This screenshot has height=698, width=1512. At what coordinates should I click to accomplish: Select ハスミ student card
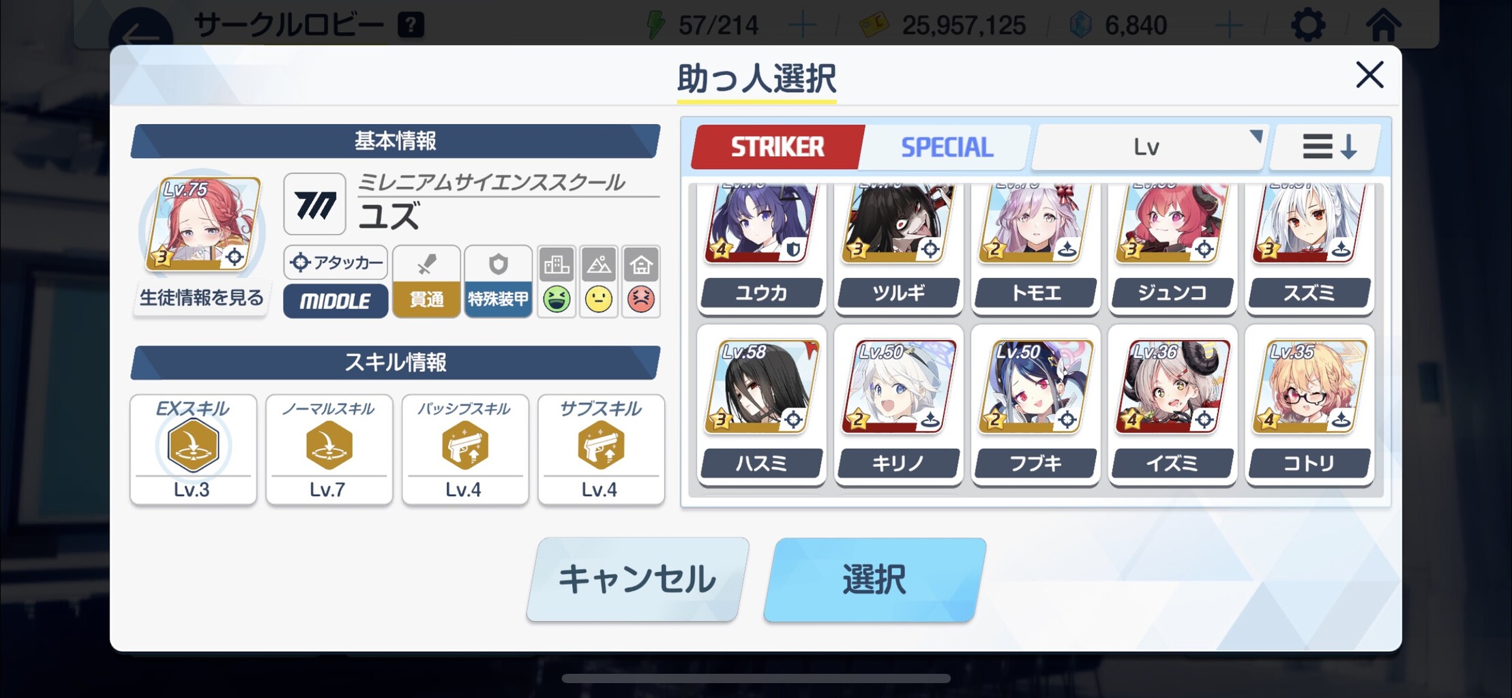coord(762,406)
